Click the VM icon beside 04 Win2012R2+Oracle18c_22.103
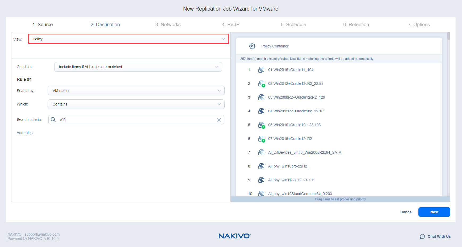Screen dimensions: 462x247 (x=261, y=111)
